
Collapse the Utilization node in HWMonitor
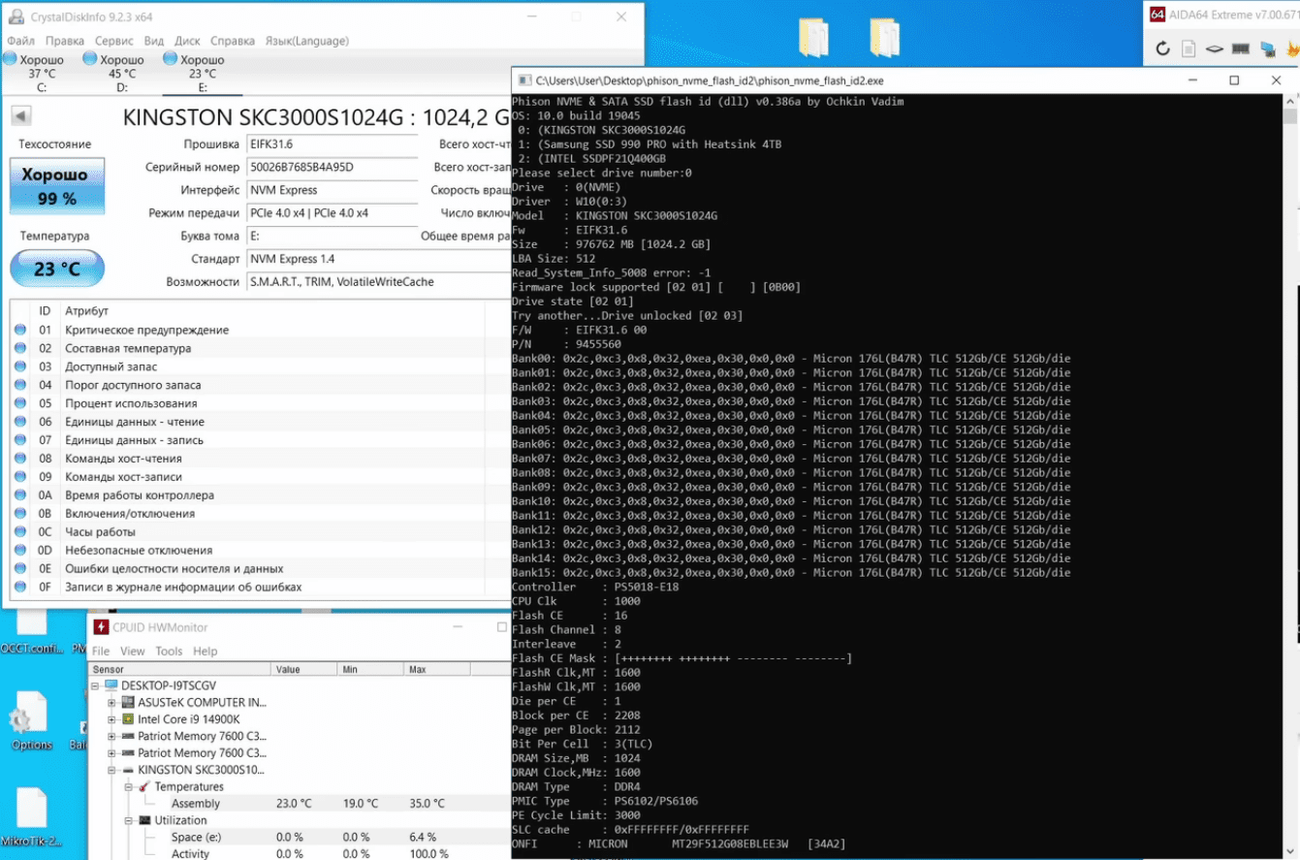[x=129, y=820]
